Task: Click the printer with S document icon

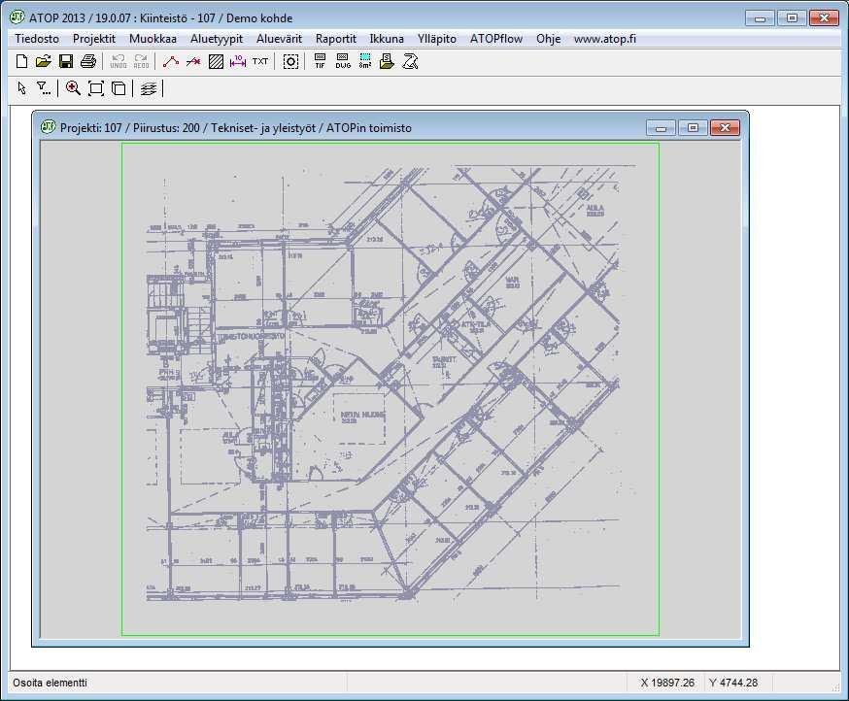Action: [x=388, y=62]
